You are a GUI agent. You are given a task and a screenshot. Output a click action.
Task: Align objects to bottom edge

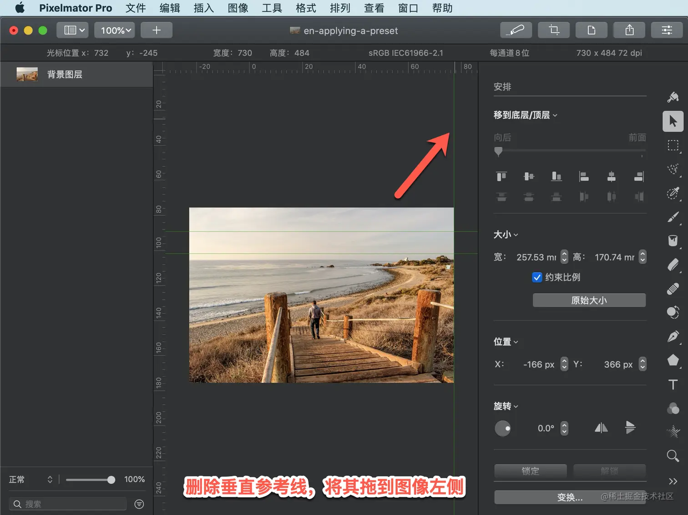(x=556, y=176)
